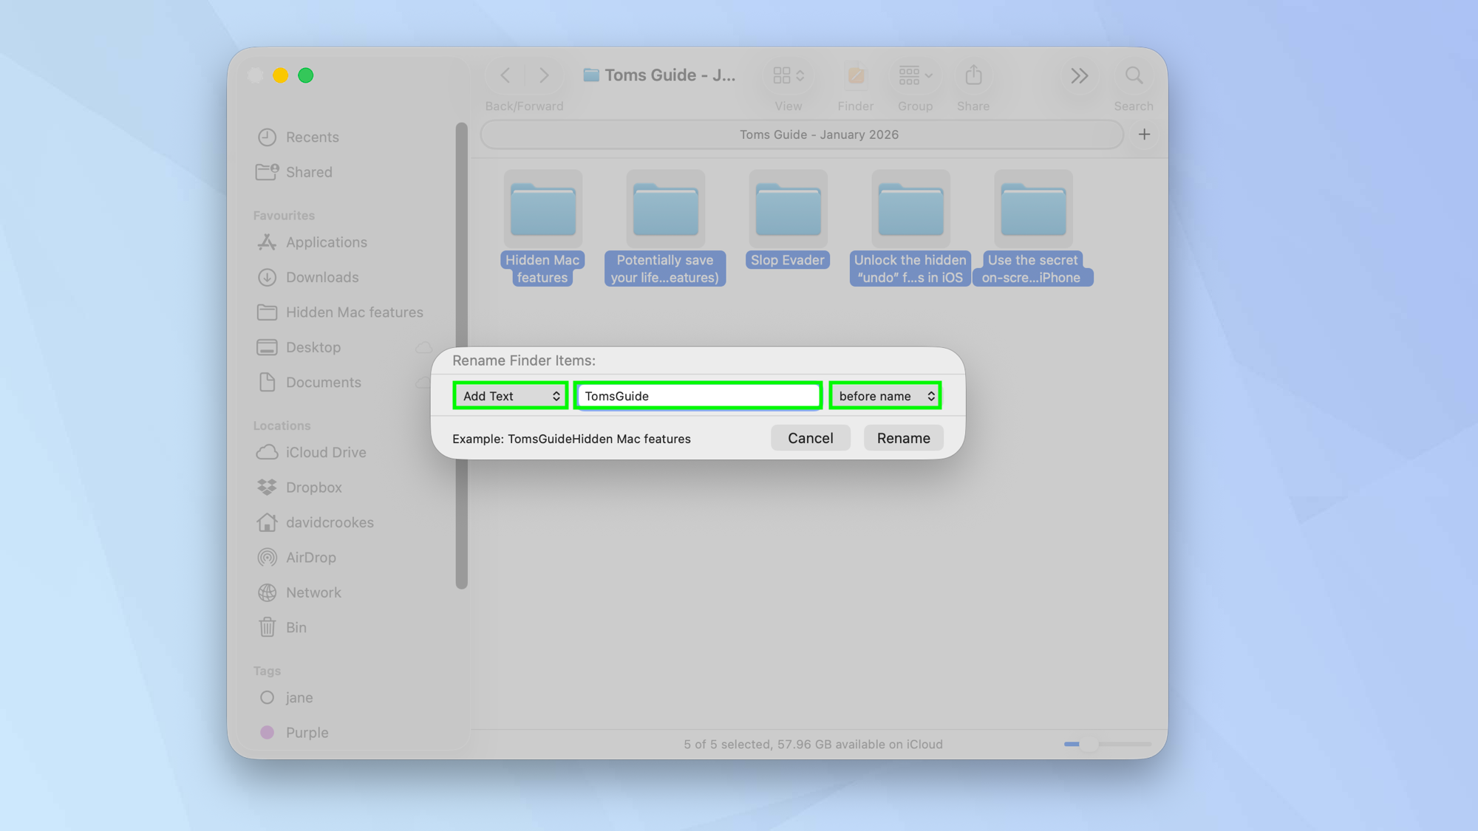This screenshot has width=1478, height=831.
Task: Open the 'before name' position dropdown
Action: click(885, 395)
